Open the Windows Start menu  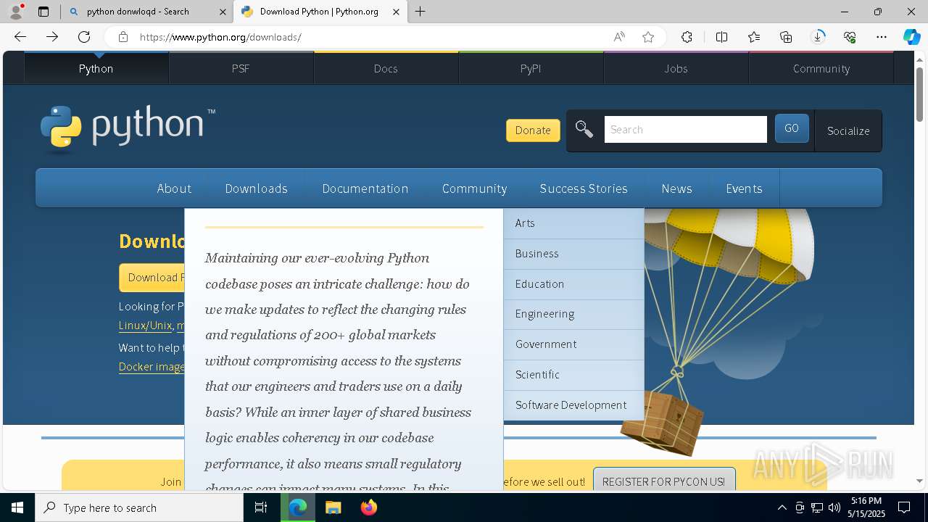click(x=17, y=507)
